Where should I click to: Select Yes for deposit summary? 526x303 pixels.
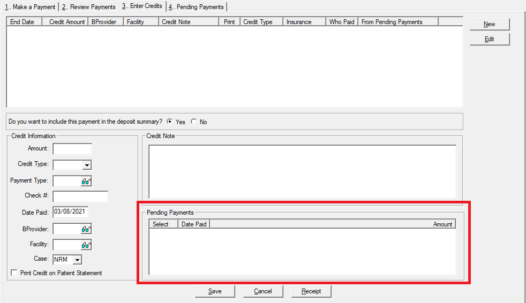tap(170, 122)
